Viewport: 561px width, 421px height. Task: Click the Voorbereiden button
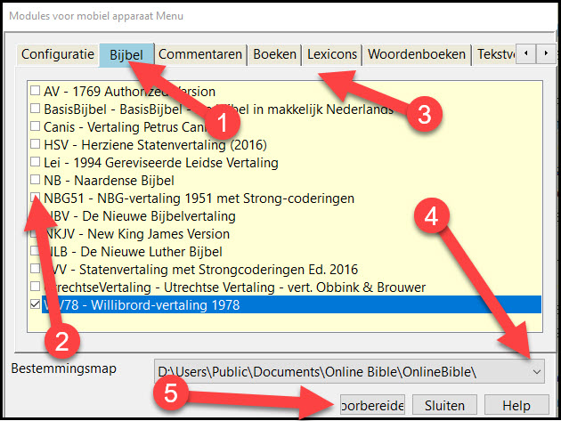[372, 405]
